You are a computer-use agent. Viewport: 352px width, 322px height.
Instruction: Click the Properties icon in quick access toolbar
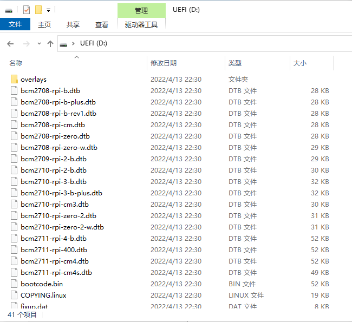(26, 10)
